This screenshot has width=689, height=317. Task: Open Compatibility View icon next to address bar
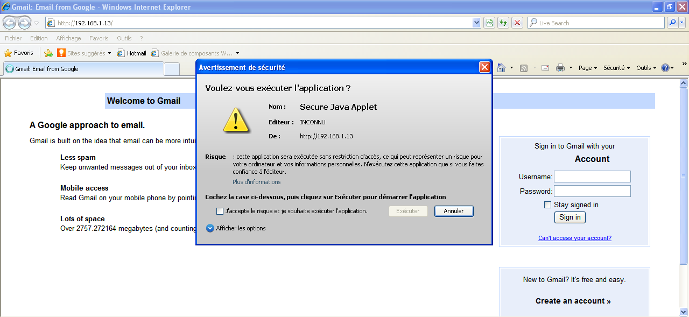489,23
